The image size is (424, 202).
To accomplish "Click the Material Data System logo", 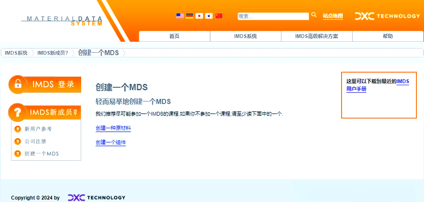I will pyautogui.click(x=62, y=21).
